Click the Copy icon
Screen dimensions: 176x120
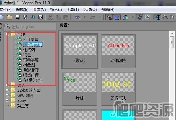[x=58, y=17]
